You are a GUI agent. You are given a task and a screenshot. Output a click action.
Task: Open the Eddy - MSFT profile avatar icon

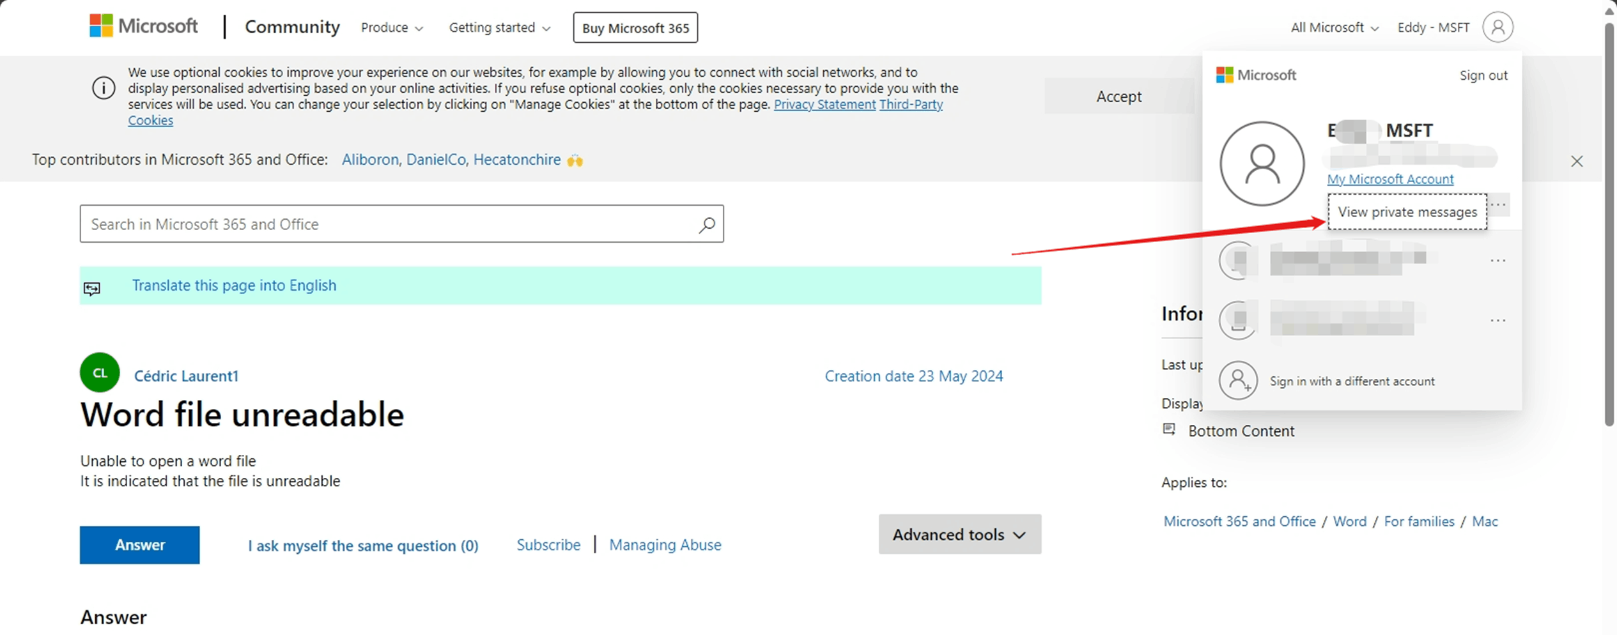click(x=1497, y=27)
